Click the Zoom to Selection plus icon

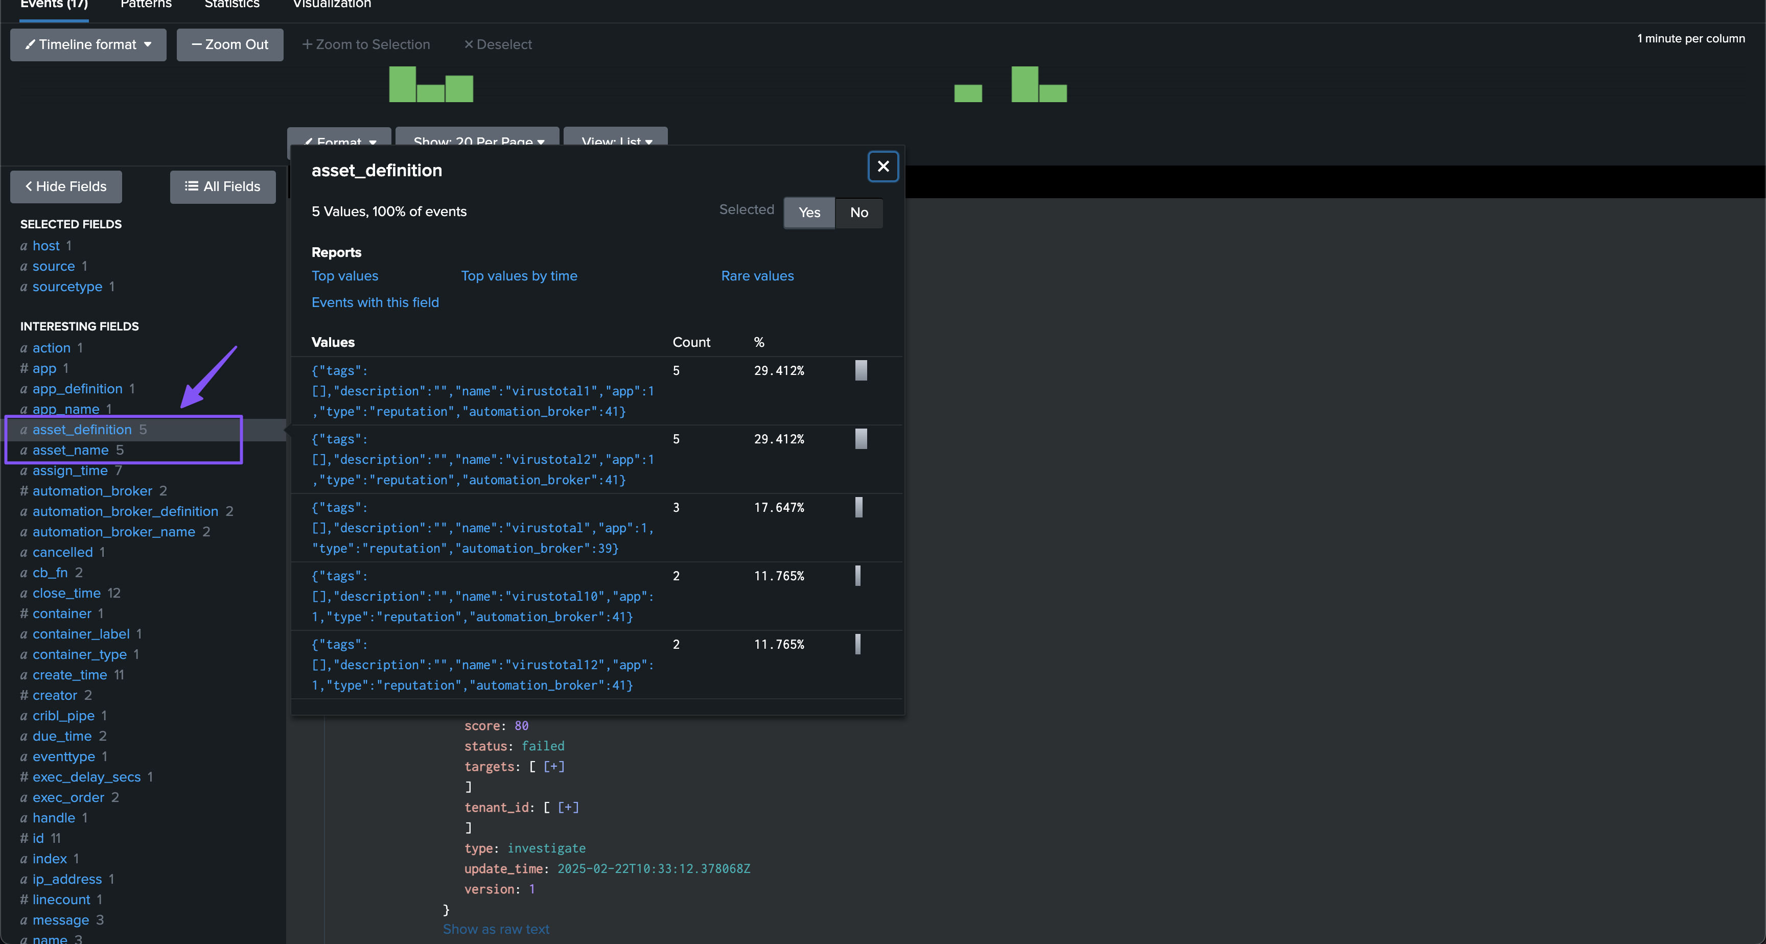click(x=307, y=44)
